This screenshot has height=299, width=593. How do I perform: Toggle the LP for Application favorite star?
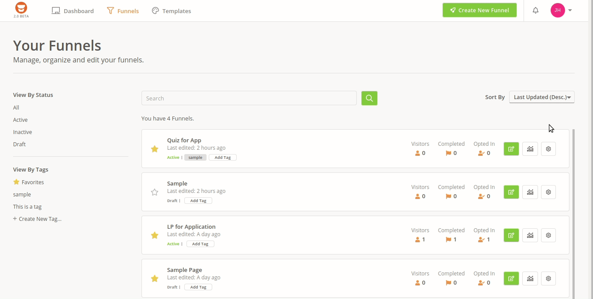[155, 235]
